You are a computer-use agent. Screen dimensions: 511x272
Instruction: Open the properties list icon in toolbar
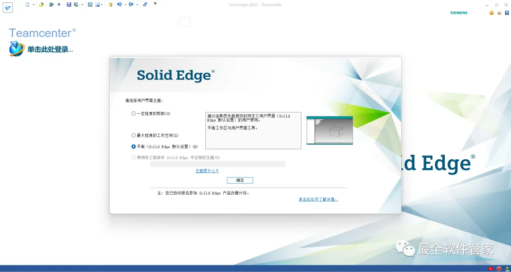coord(90,5)
